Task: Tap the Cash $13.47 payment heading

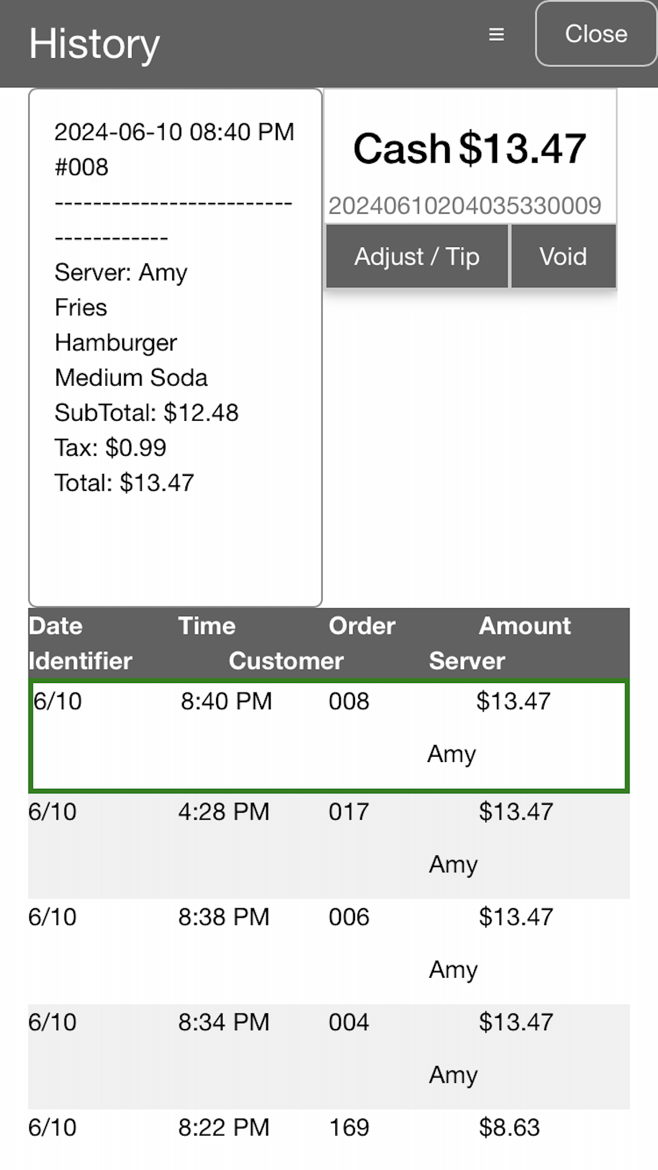Action: (x=469, y=148)
